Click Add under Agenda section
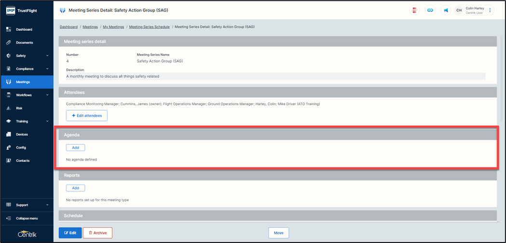Image resolution: width=506 pixels, height=243 pixels. 76,148
